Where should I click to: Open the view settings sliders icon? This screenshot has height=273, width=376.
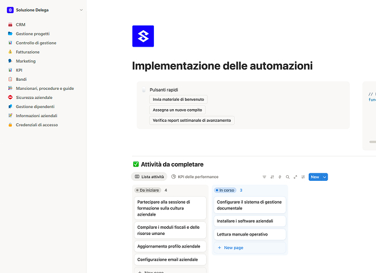coord(303,177)
